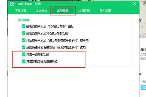Click the 开启一键卸载功能 label text
Viewport: 146px width, 97px height.
[x=38, y=54]
